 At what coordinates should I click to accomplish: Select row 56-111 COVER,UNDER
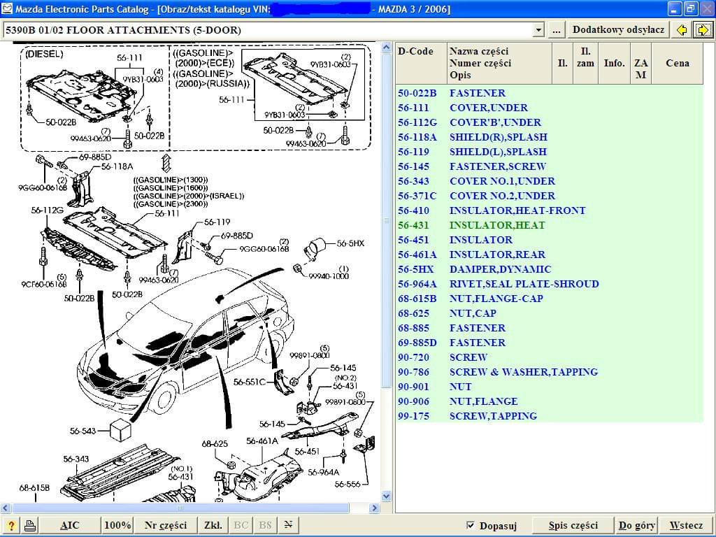pyautogui.click(x=550, y=108)
